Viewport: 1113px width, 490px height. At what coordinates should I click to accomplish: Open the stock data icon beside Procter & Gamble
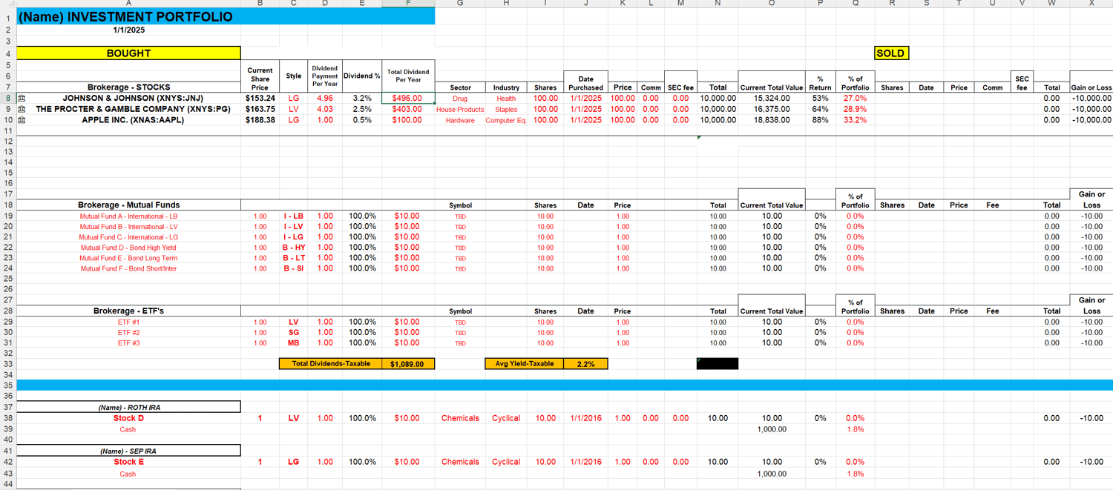(22, 109)
